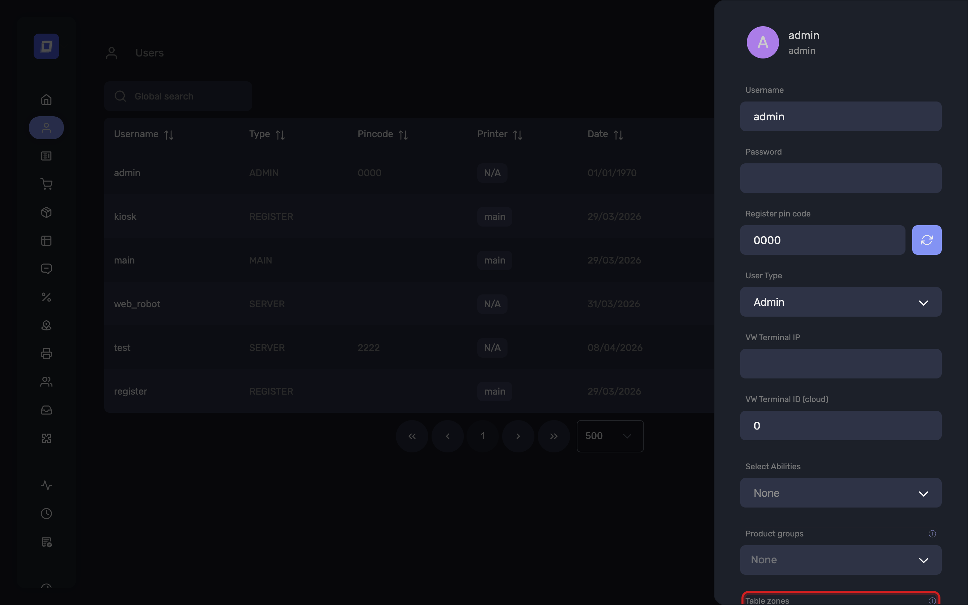This screenshot has width=968, height=605.
Task: Open the messages chat sidebar icon
Action: click(x=46, y=269)
